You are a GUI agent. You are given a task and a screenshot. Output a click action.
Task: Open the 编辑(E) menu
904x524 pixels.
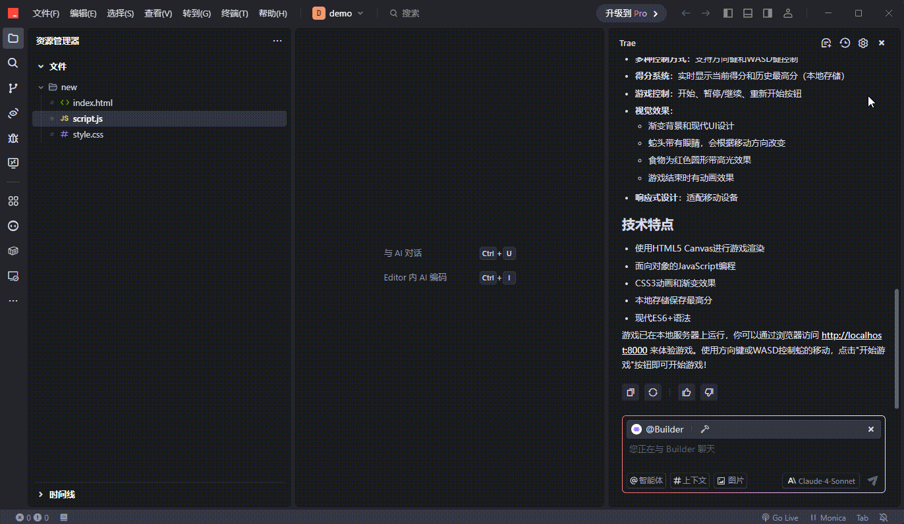click(x=83, y=13)
